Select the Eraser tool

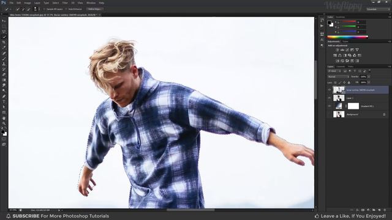tap(4, 75)
